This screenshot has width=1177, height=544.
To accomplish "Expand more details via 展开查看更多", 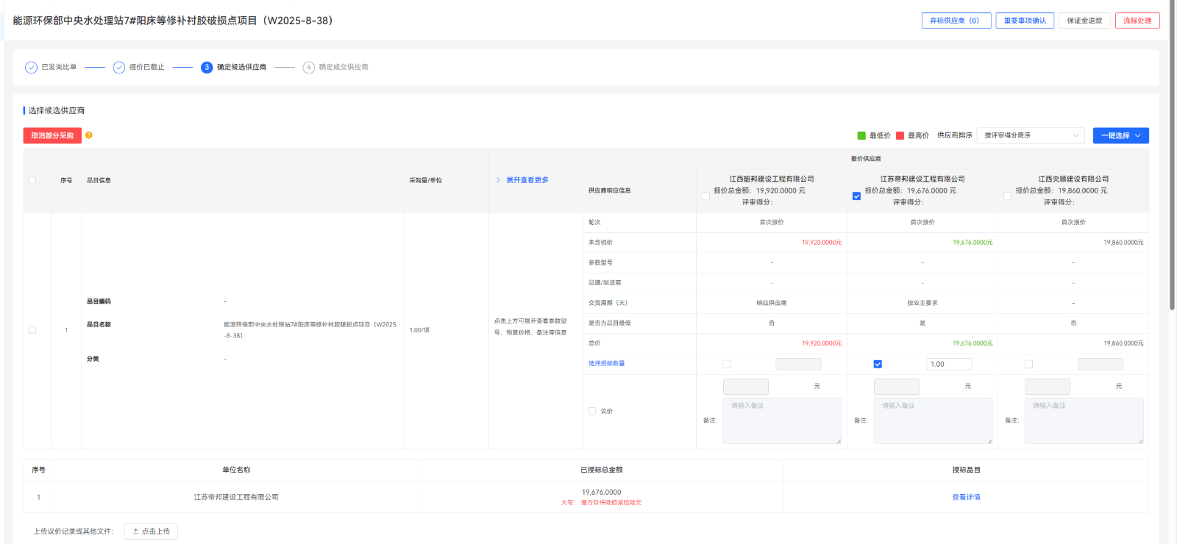I will tap(527, 180).
